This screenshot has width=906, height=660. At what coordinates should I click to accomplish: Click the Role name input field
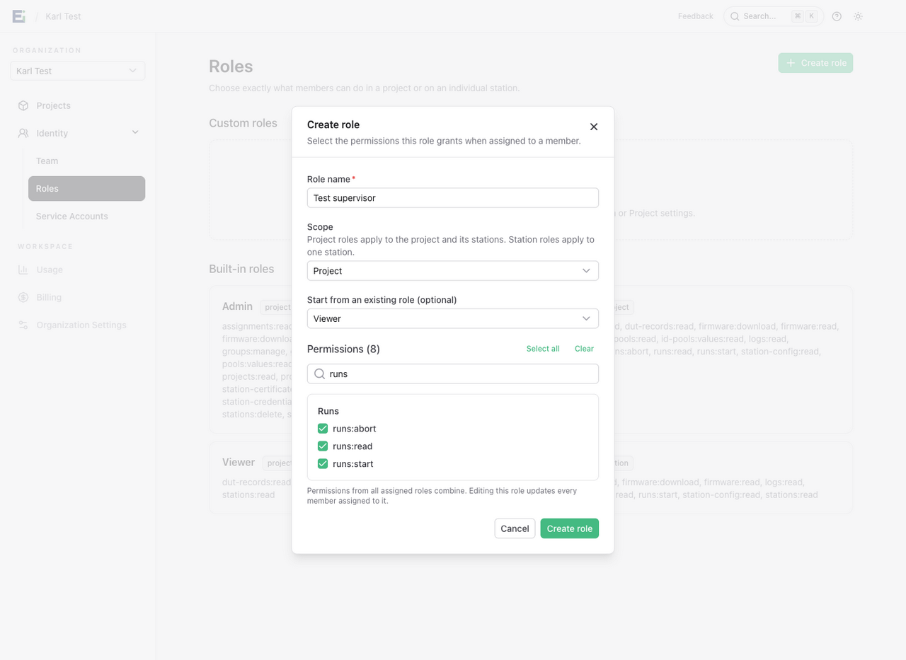(453, 198)
